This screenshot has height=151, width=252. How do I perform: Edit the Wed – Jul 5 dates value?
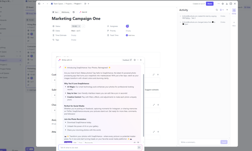(x=76, y=31)
